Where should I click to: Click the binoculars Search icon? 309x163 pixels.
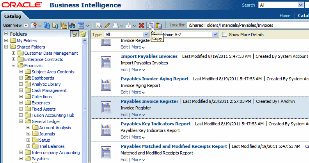tap(72, 26)
